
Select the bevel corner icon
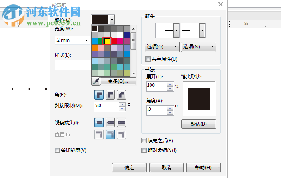click(x=122, y=95)
